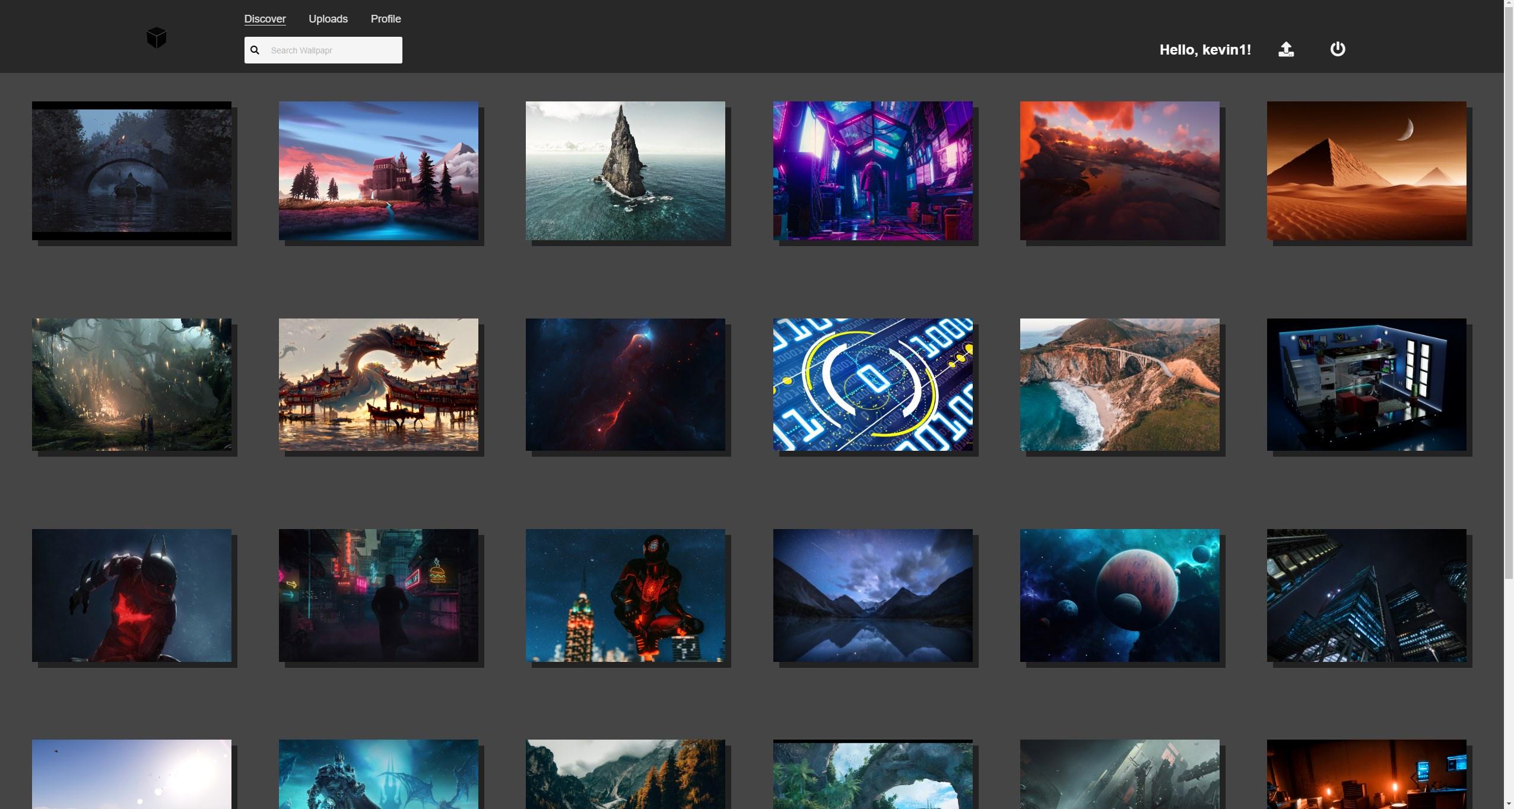The width and height of the screenshot is (1514, 809).
Task: Open the red planets space wallpaper
Action: [x=1119, y=595]
